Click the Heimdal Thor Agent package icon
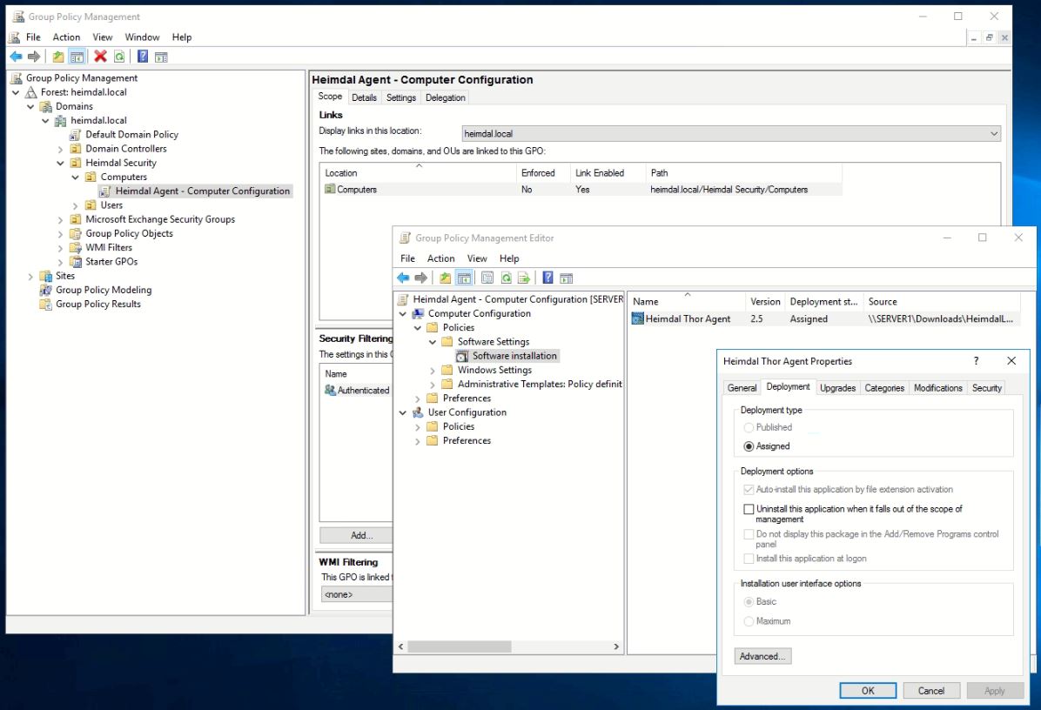 click(637, 318)
